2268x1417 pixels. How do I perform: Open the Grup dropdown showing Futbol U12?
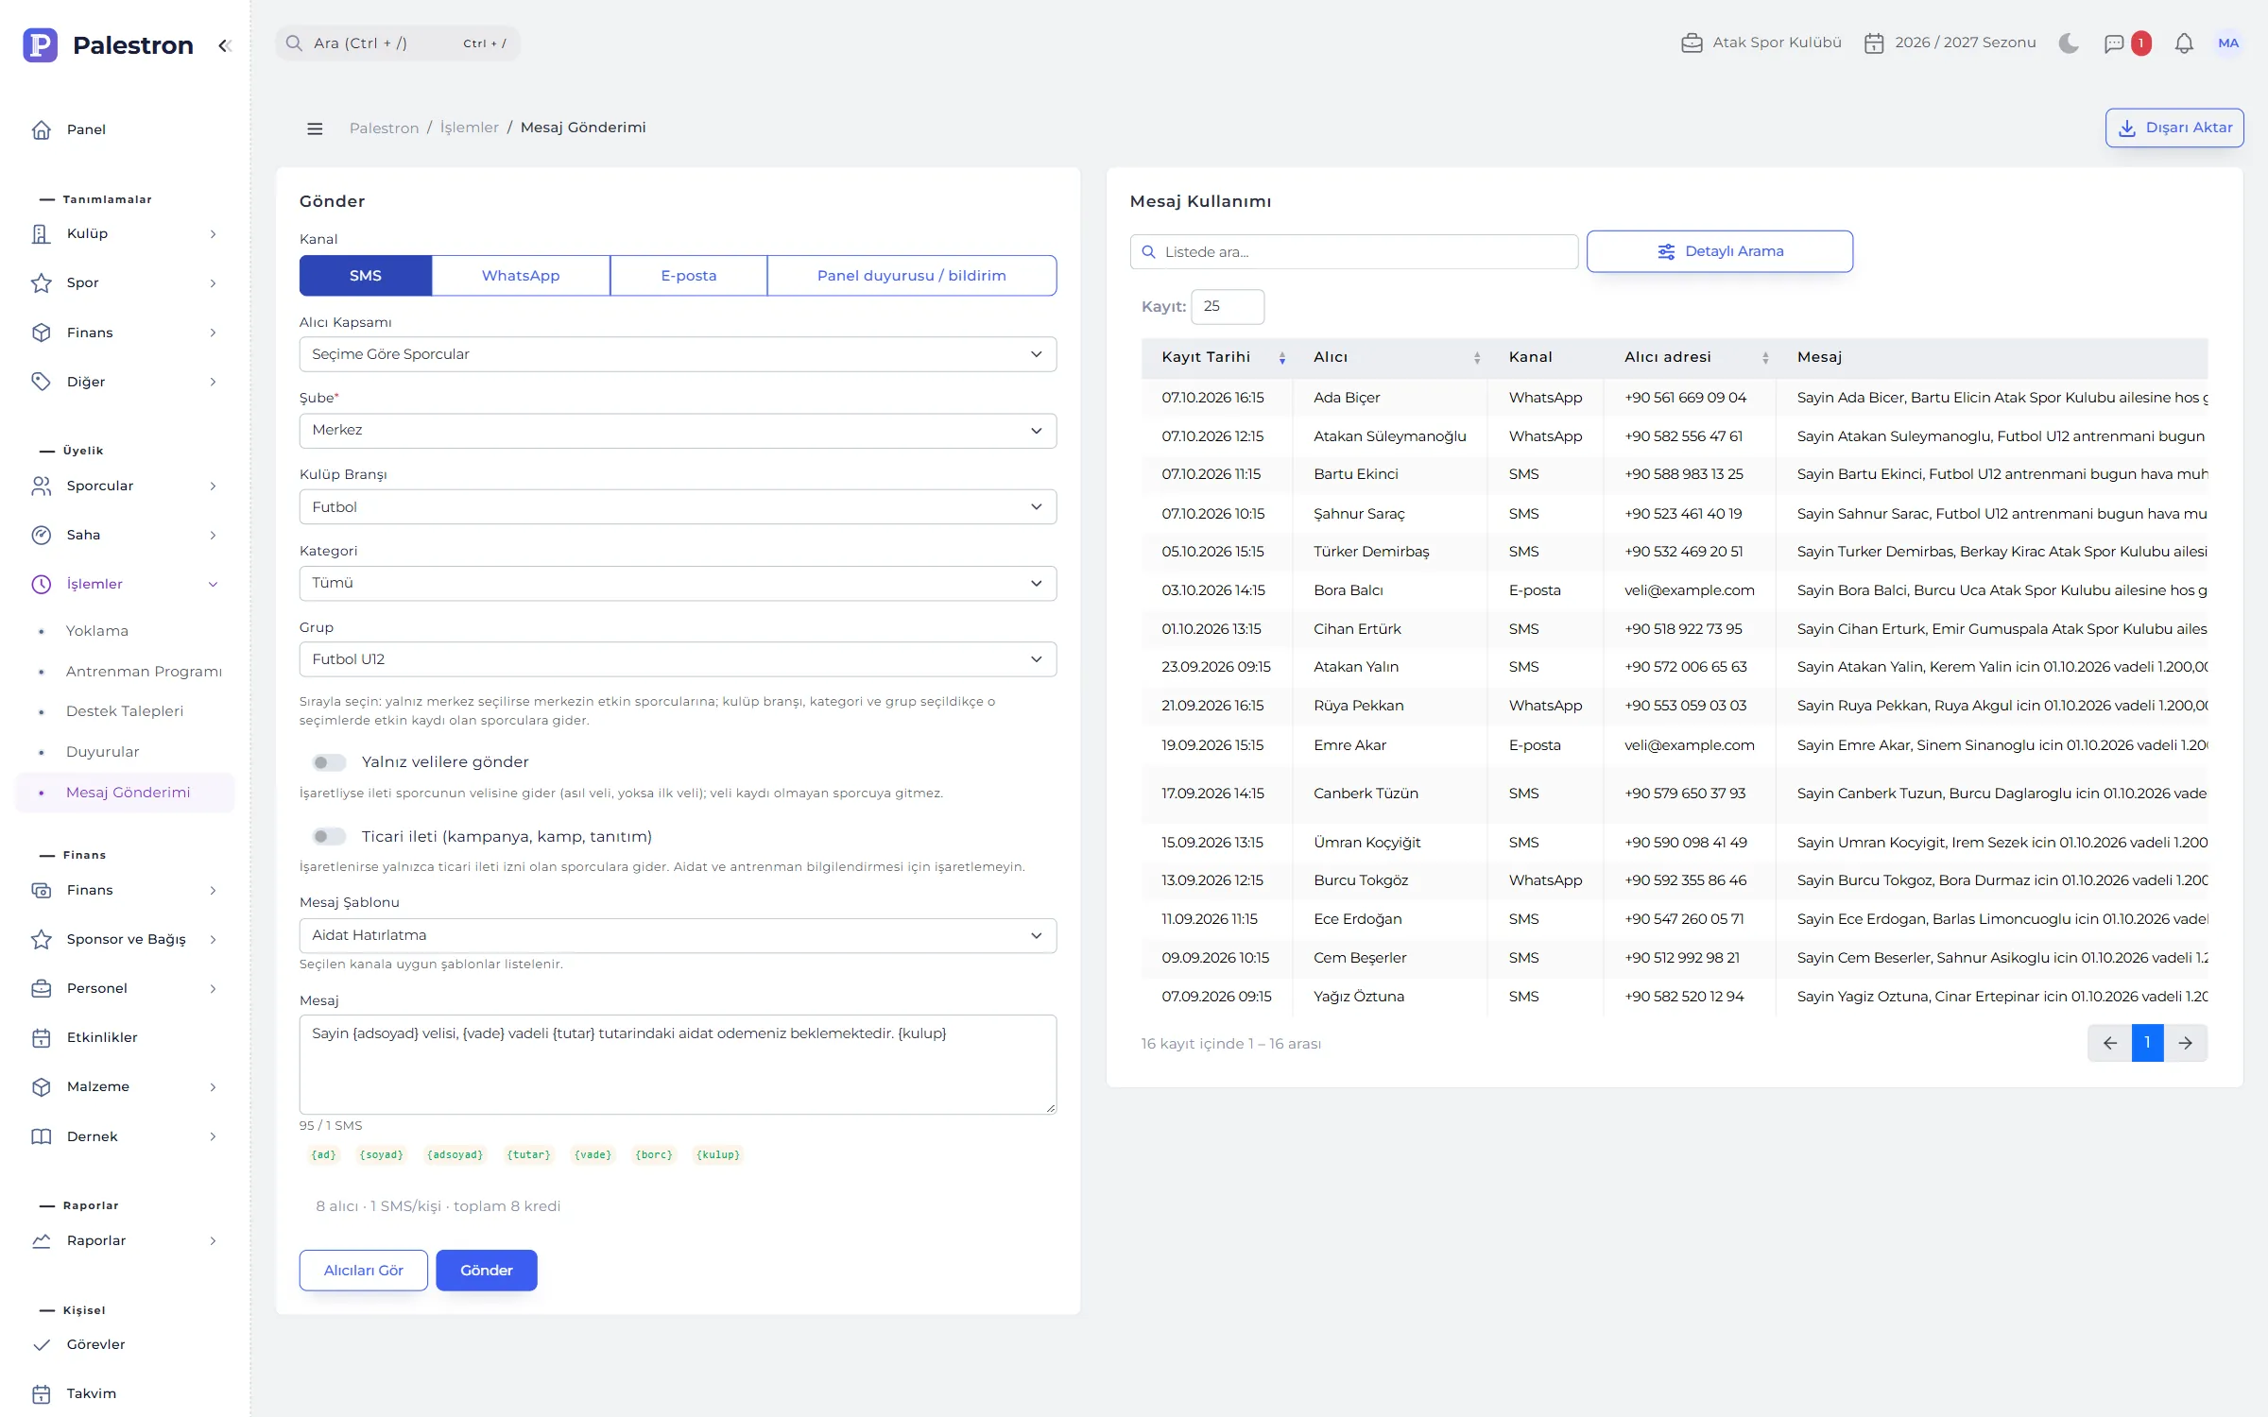[x=678, y=659]
